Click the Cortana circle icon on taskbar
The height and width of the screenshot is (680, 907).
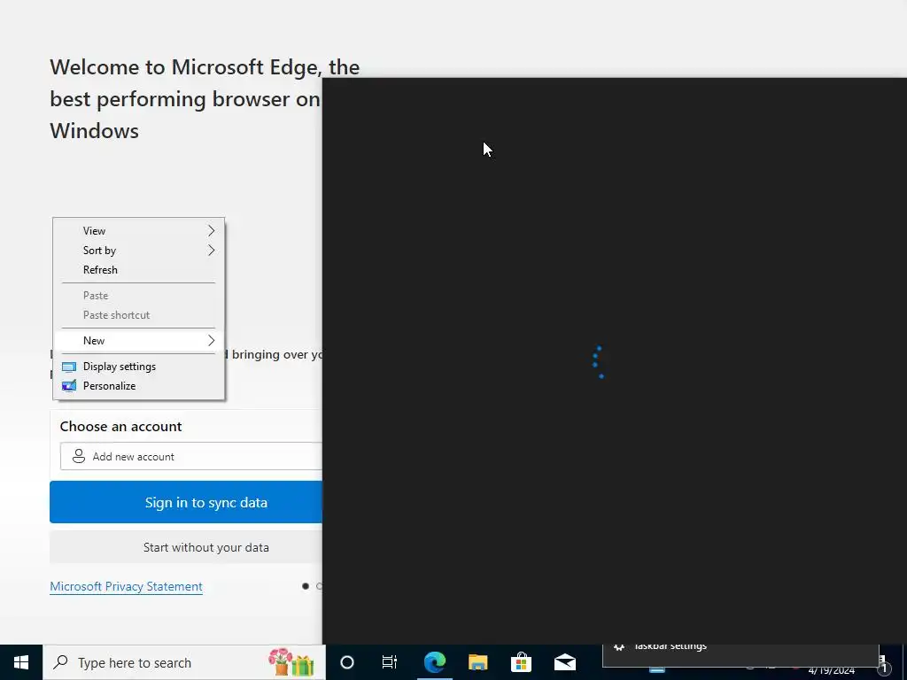point(347,662)
